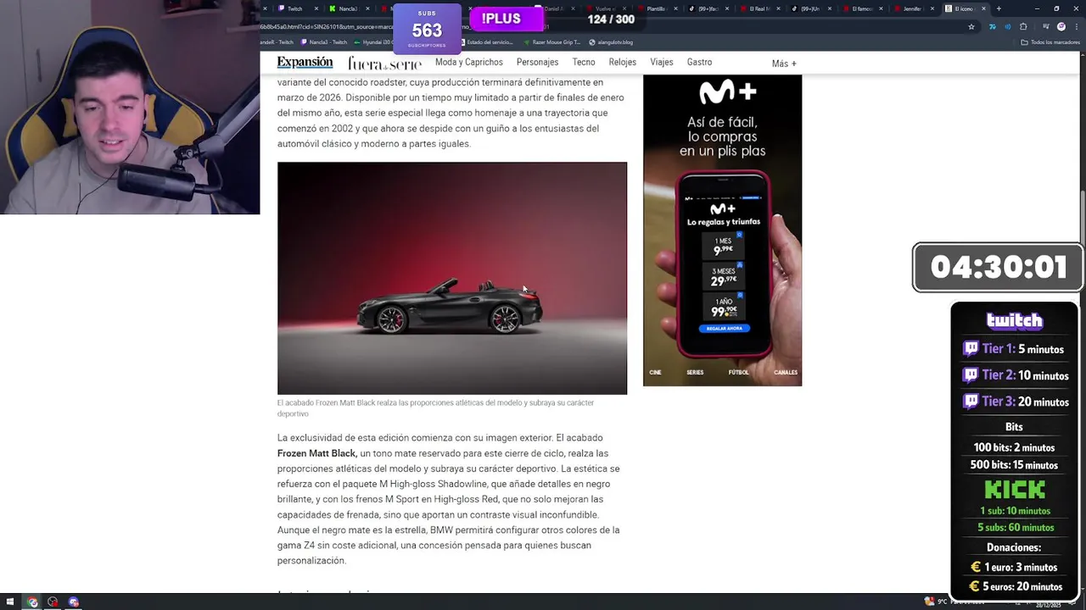
Task: Open the Personajes section
Action: [x=537, y=62]
